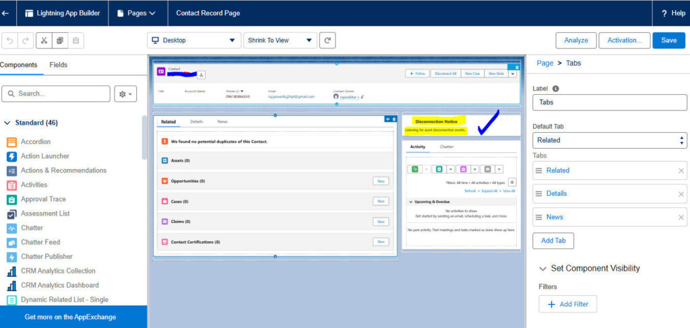690x328 pixels.
Task: Grab the Details tab drag handle
Action: (x=538, y=194)
